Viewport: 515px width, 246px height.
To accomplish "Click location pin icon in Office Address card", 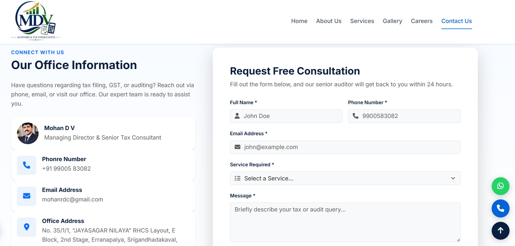I will pos(26,227).
